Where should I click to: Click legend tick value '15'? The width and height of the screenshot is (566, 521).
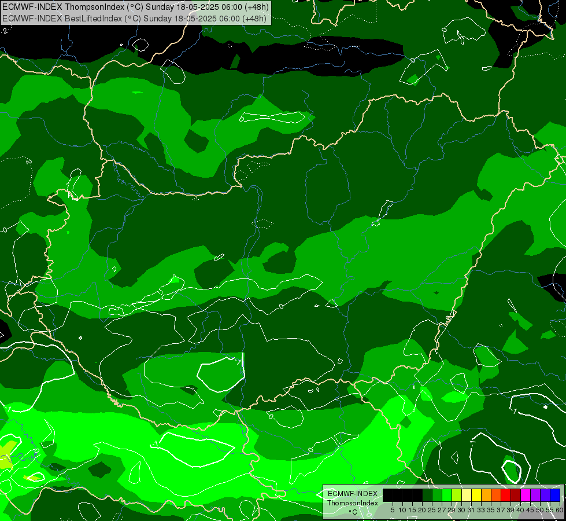[x=413, y=510]
